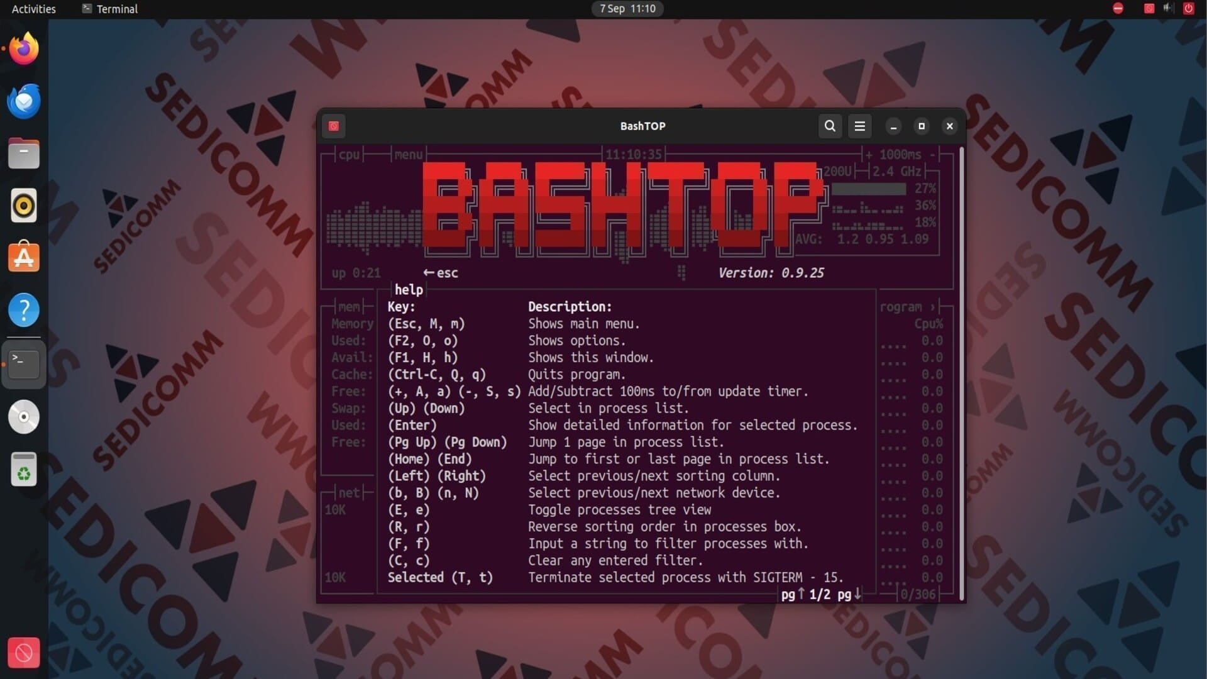This screenshot has height=679, width=1207.
Task: Open system power menu icon
Action: coord(1188,9)
